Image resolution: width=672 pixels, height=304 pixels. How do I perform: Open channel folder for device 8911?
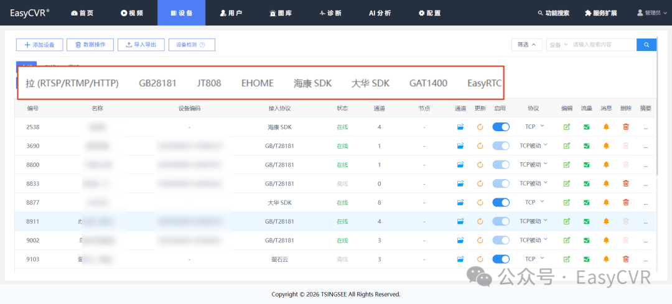[x=460, y=221]
